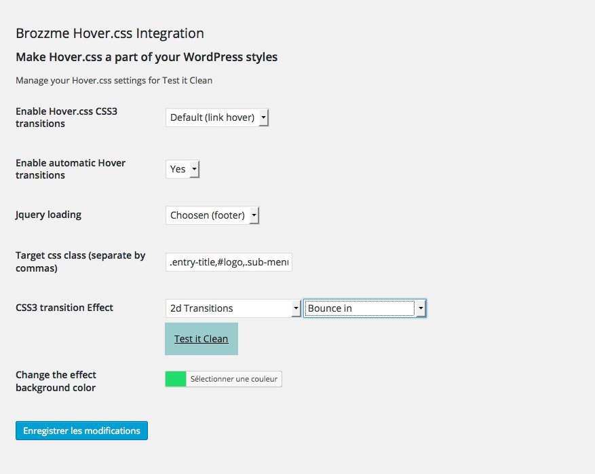
Task: Click the Target css class input field
Action: (229, 262)
